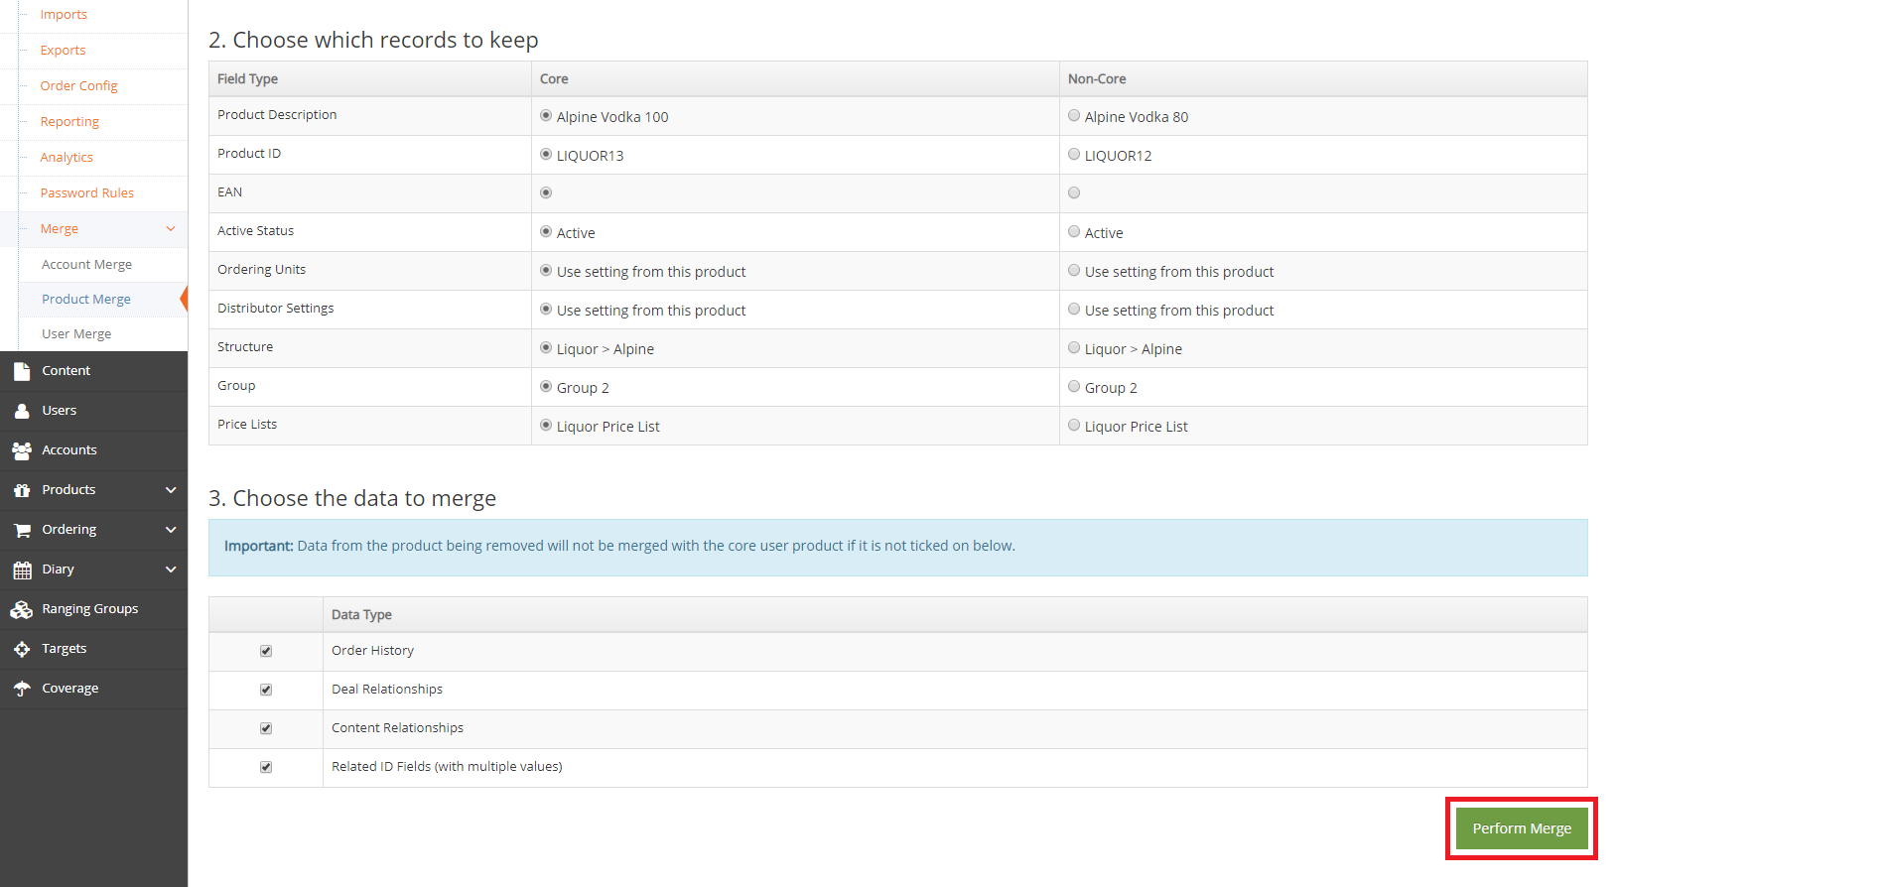Viewport: 1888px width, 887px height.
Task: Click the Products gift icon
Action: pyautogui.click(x=22, y=490)
